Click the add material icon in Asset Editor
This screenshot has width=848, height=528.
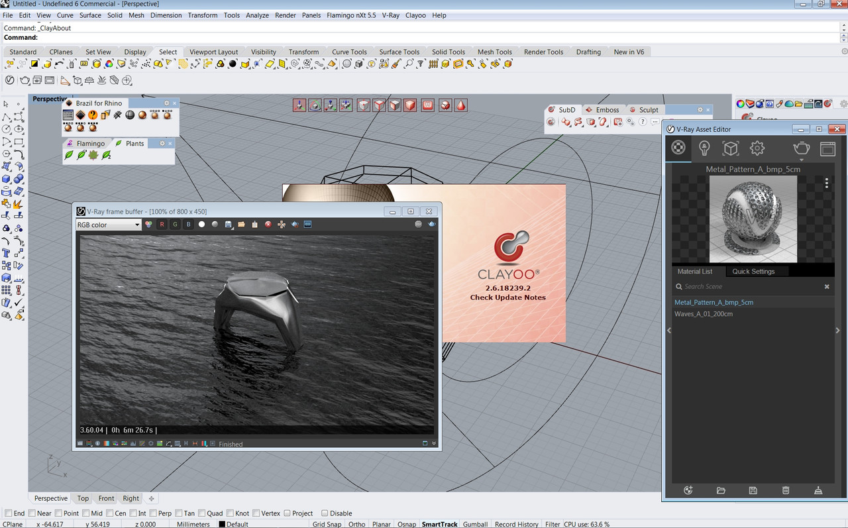coord(688,490)
